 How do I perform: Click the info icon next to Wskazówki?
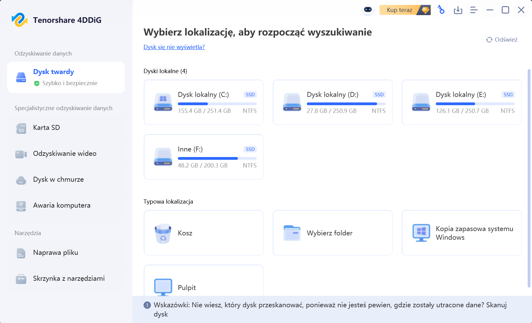tap(147, 305)
